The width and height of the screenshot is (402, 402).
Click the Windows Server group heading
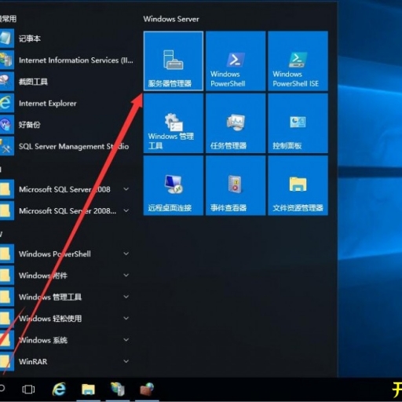171,19
